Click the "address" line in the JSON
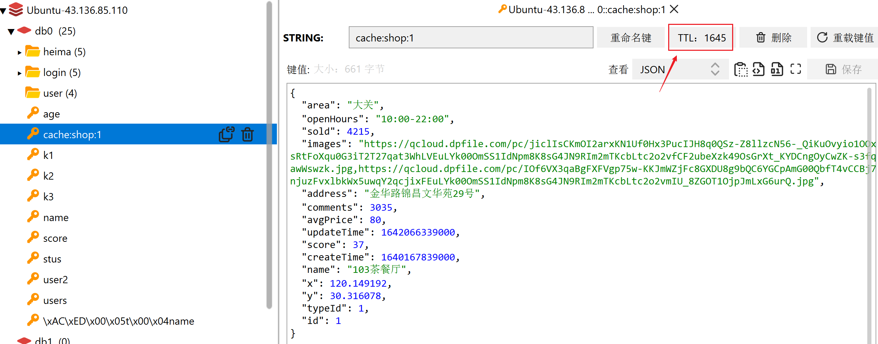Viewport: 878px width, 344px height. click(393, 193)
